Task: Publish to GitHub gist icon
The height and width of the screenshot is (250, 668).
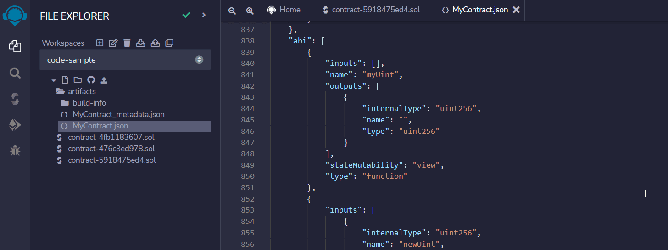Action: 91,80
